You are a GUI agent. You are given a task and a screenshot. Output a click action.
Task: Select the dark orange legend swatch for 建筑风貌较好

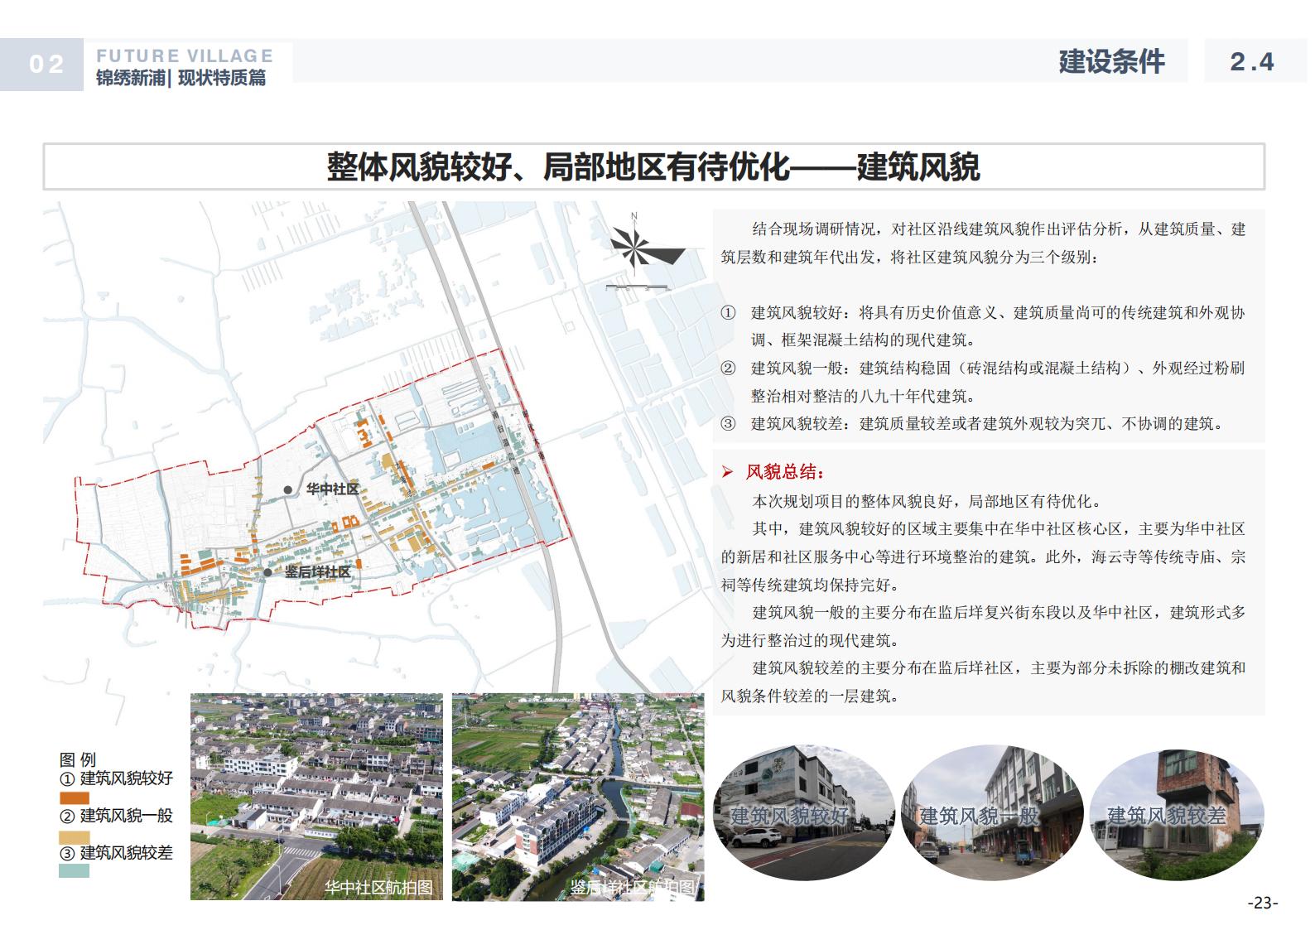click(x=75, y=797)
